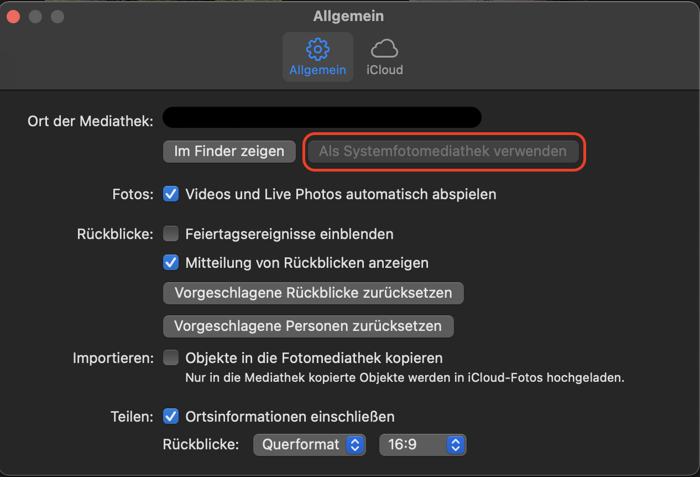Image resolution: width=700 pixels, height=477 pixels.
Task: Toggle Ortsinformationen einschließen checkbox
Action: 171,416
